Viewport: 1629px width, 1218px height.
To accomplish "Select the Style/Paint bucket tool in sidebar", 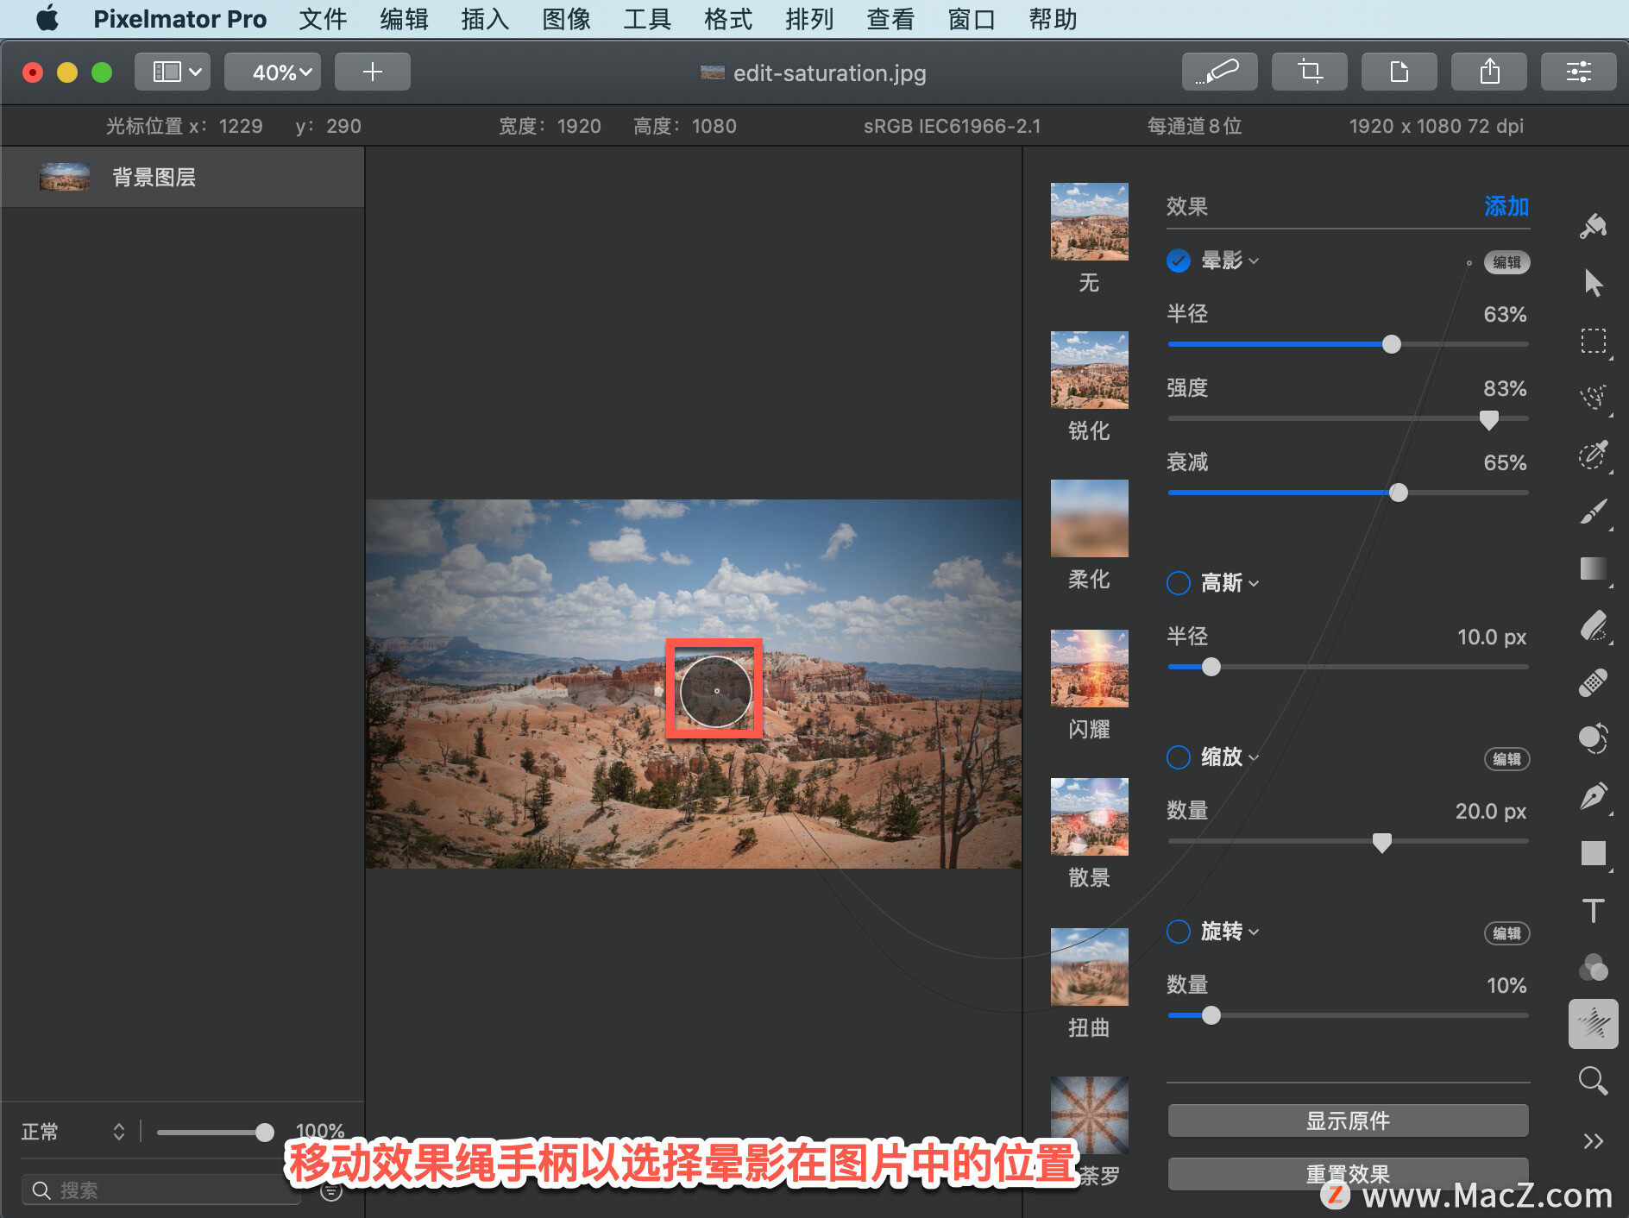I will pos(1593,227).
